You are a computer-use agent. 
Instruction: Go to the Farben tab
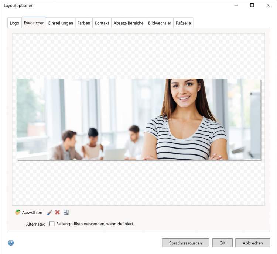[x=84, y=23]
